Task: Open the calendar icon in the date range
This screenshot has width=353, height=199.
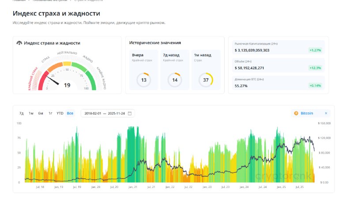Action: (130, 113)
